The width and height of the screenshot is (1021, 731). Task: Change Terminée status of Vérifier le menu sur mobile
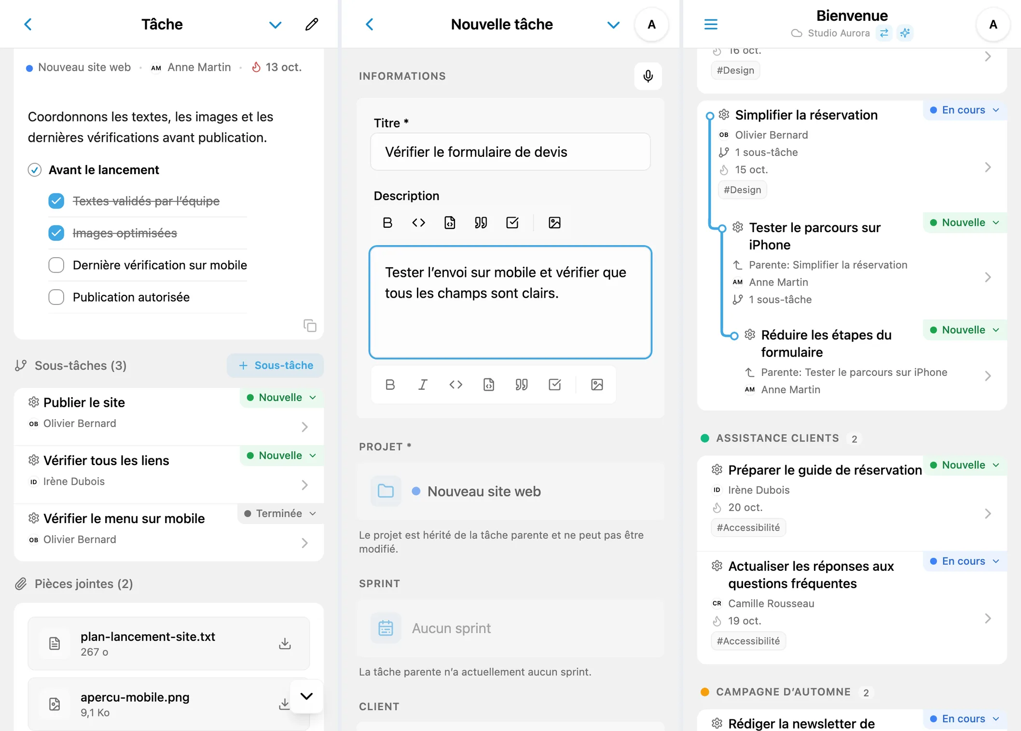[x=280, y=513]
